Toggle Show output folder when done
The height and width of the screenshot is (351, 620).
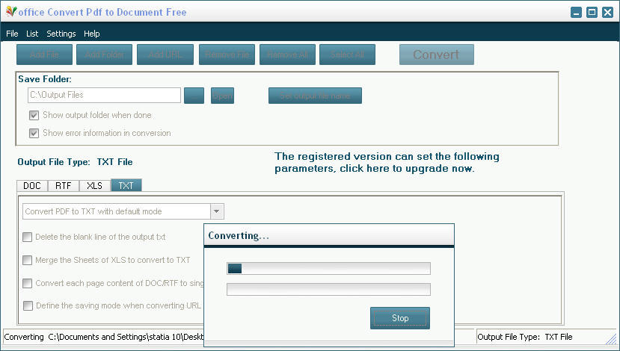[x=34, y=115]
